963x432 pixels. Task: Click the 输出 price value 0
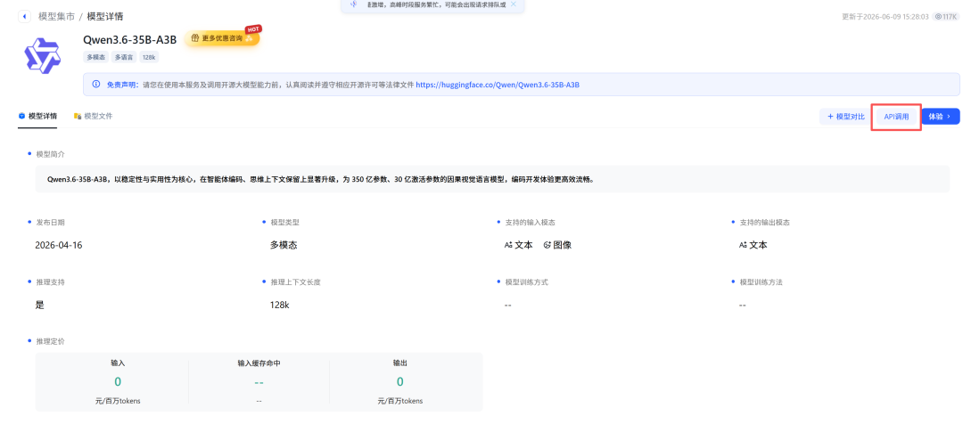399,382
